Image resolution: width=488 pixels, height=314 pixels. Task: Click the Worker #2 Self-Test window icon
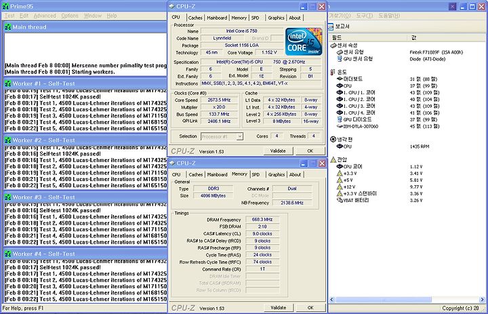[7, 140]
